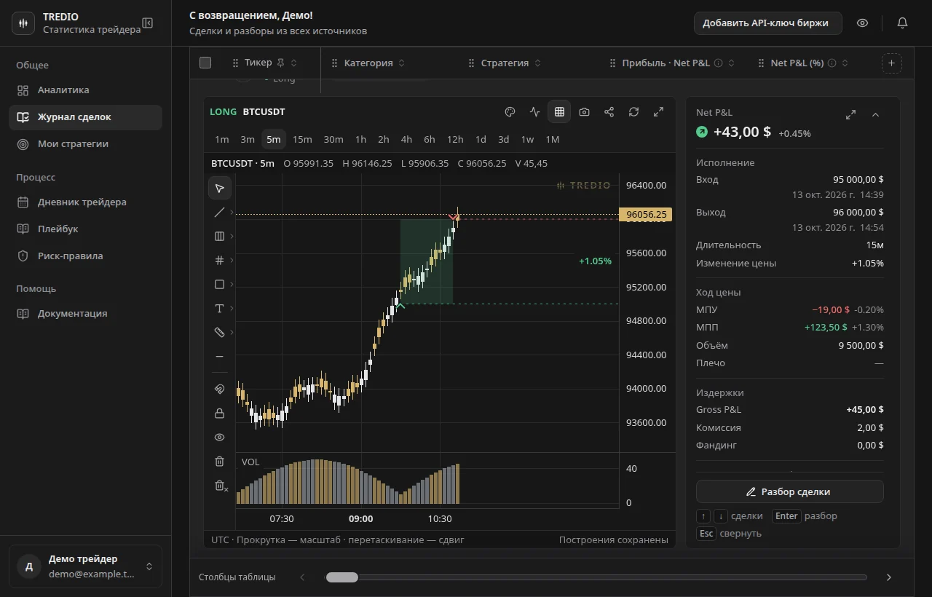Open chart color theme palette
The image size is (932, 597).
(510, 112)
